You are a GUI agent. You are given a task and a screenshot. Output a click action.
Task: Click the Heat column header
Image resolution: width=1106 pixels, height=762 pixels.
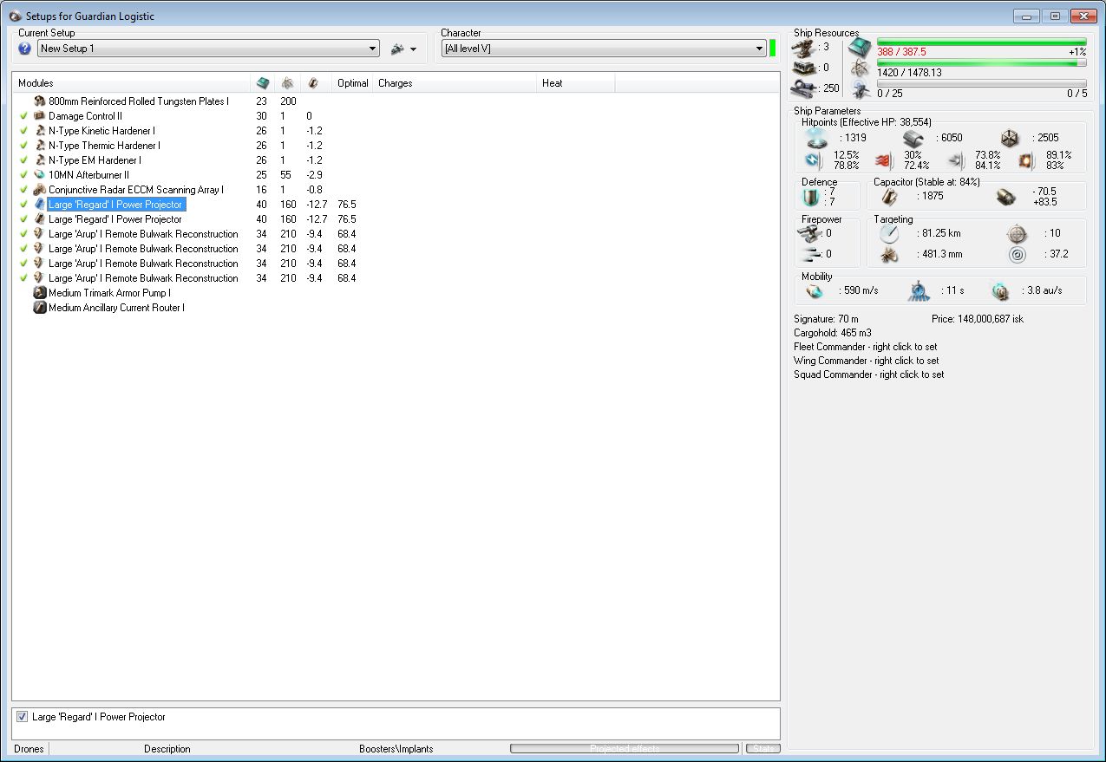[576, 83]
